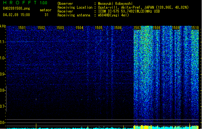Click the 1503 time marker

tap(60, 27)
